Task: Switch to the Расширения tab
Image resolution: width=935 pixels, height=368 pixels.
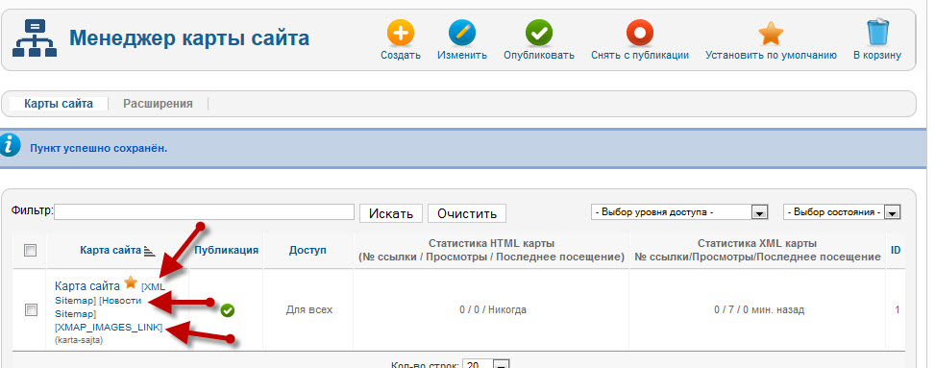Action: click(158, 104)
